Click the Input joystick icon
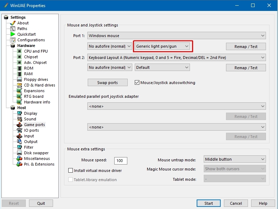 pos(19,136)
